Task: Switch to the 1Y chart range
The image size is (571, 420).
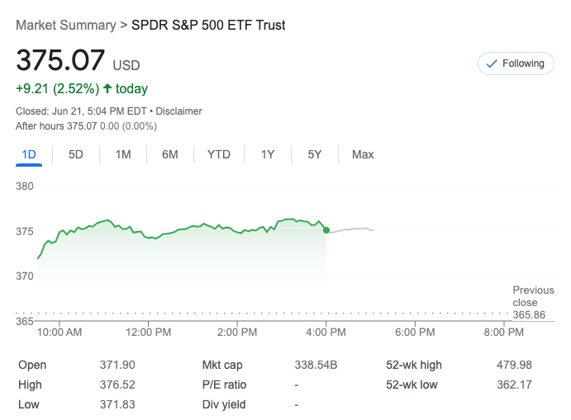Action: [x=268, y=154]
